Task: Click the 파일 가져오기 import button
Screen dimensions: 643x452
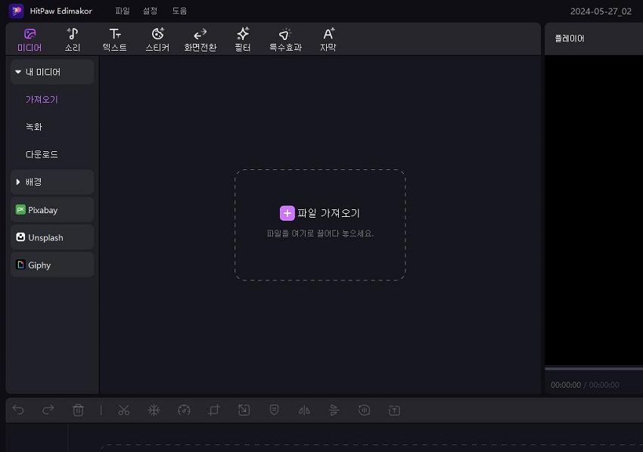Action: point(319,212)
